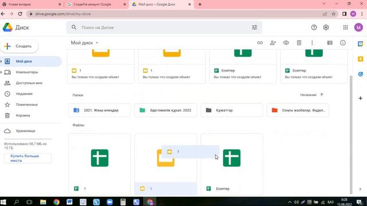Click Купить больше места button

[28, 159]
